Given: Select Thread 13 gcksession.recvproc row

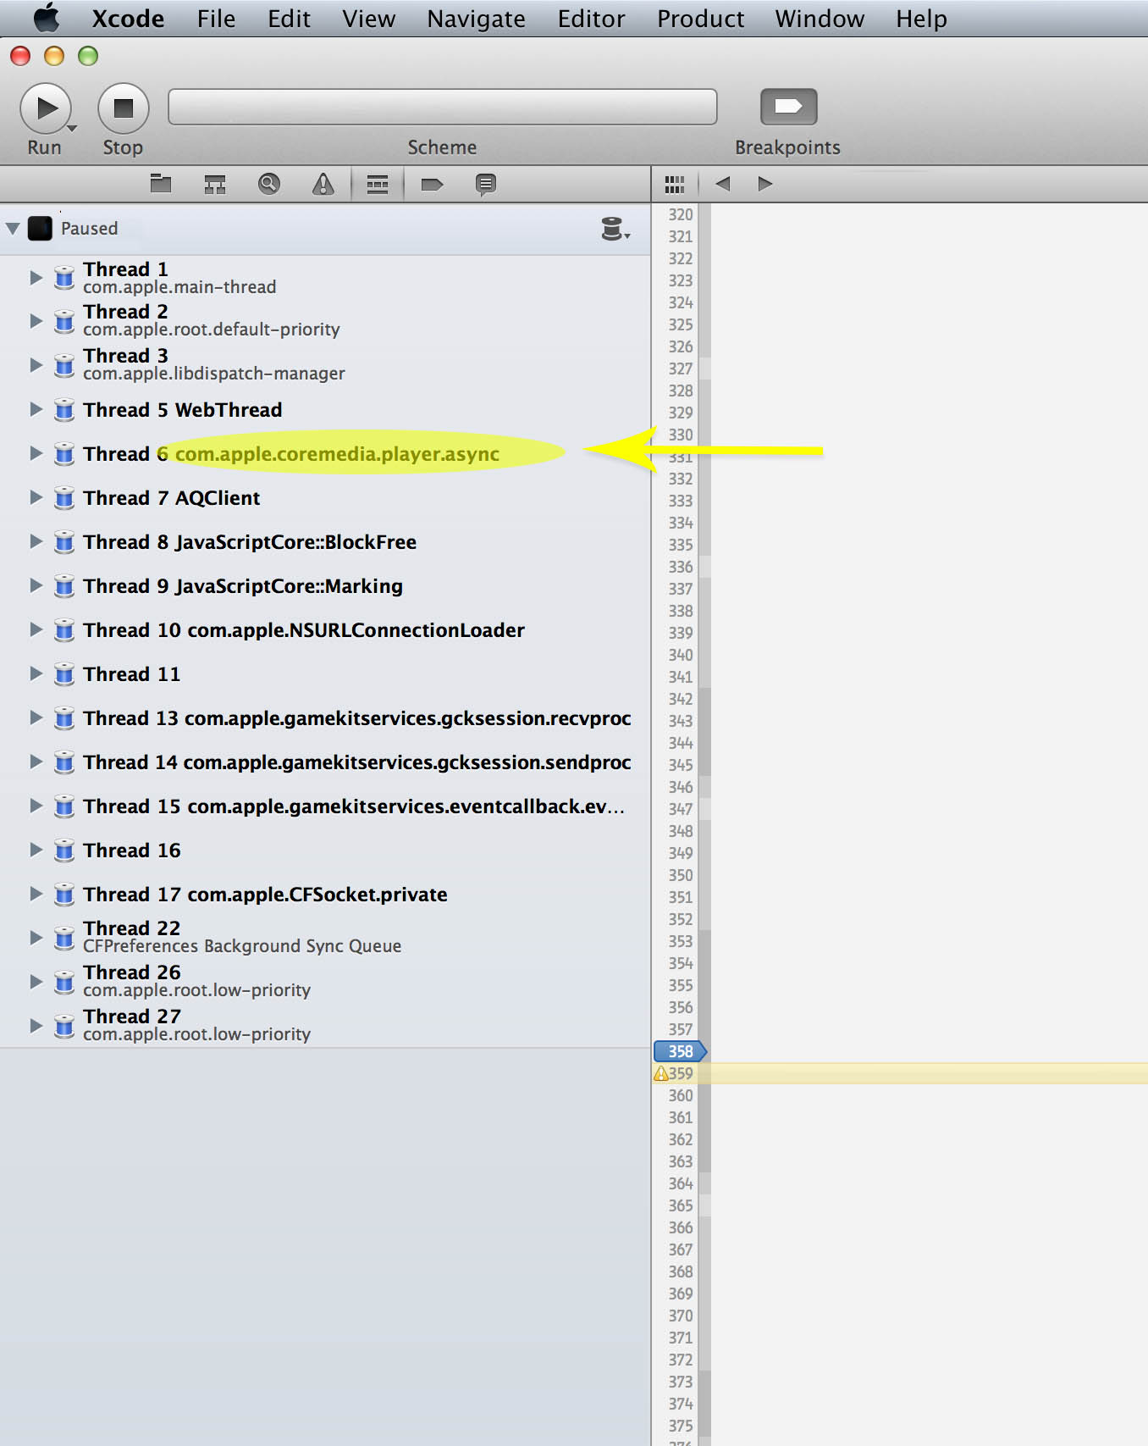Looking at the screenshot, I should point(325,717).
